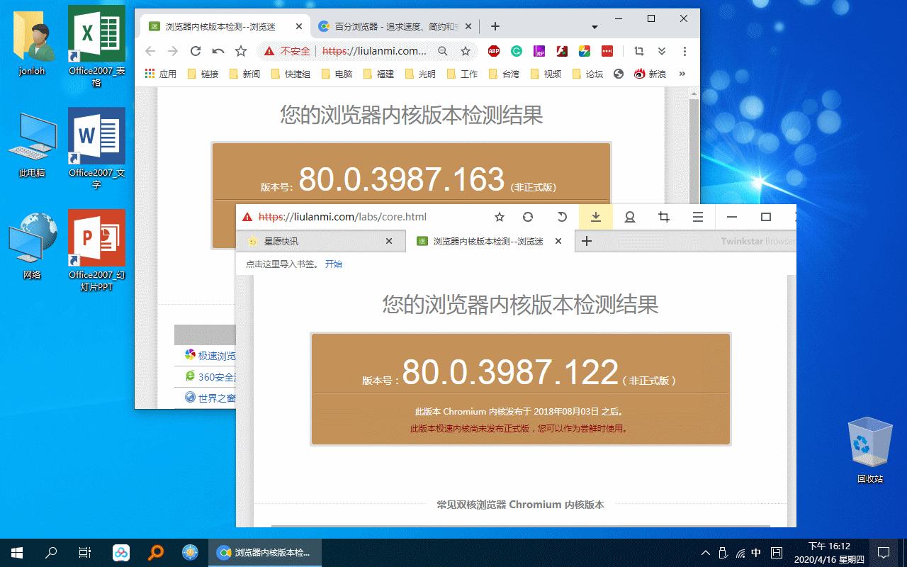The height and width of the screenshot is (567, 907).
Task: Start a screenshot capture in Twinkstar
Action: click(x=664, y=217)
